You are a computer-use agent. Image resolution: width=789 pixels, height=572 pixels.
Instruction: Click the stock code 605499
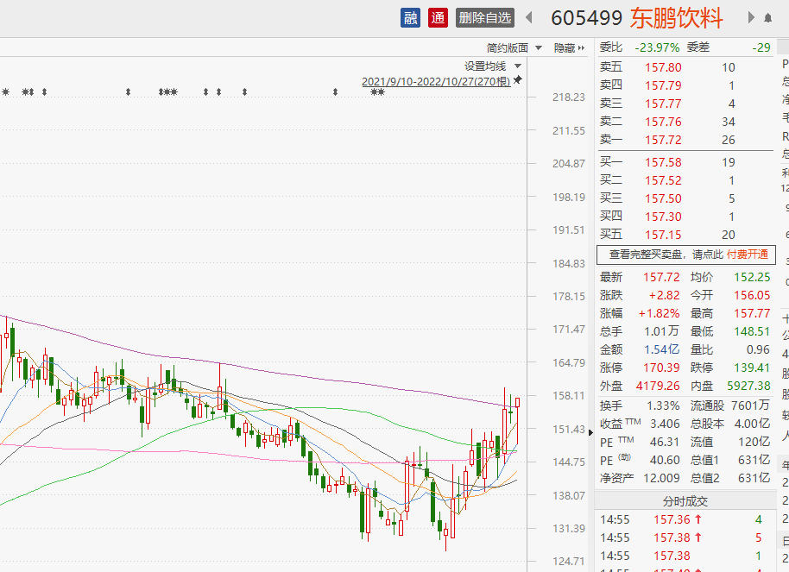[x=586, y=18]
